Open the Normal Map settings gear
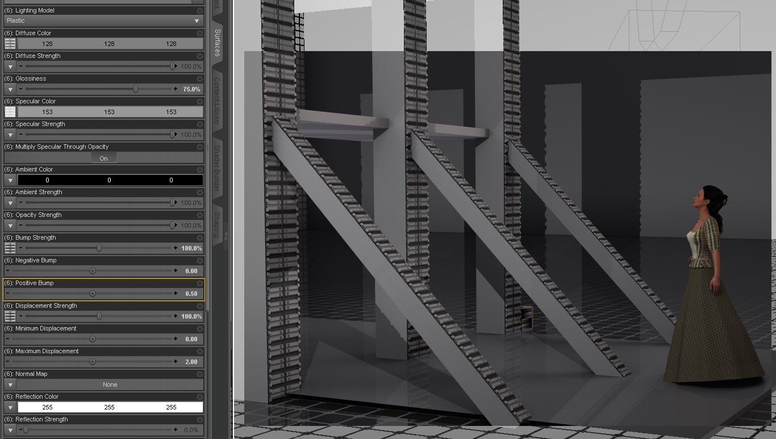776x439 pixels. [199, 374]
